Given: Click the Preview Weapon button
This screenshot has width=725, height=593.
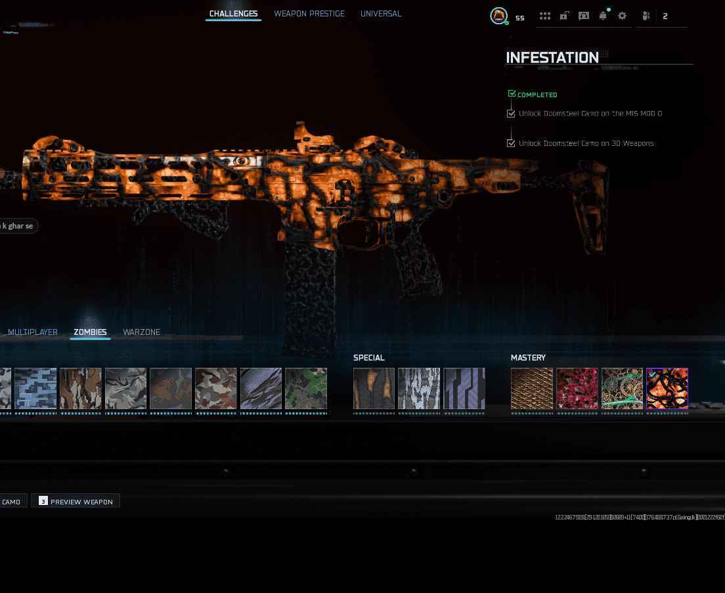Looking at the screenshot, I should 76,501.
